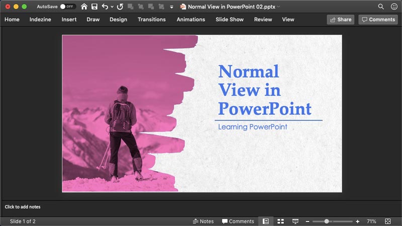
Task: Open Customize Quick Access Toolbar dropdown
Action: pos(171,7)
